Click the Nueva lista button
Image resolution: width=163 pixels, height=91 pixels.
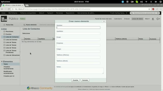pos(8,25)
